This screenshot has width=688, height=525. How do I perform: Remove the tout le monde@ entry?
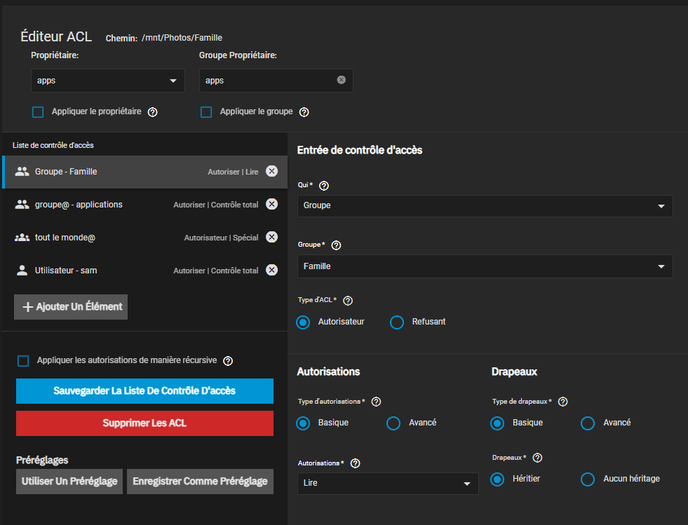pyautogui.click(x=272, y=238)
